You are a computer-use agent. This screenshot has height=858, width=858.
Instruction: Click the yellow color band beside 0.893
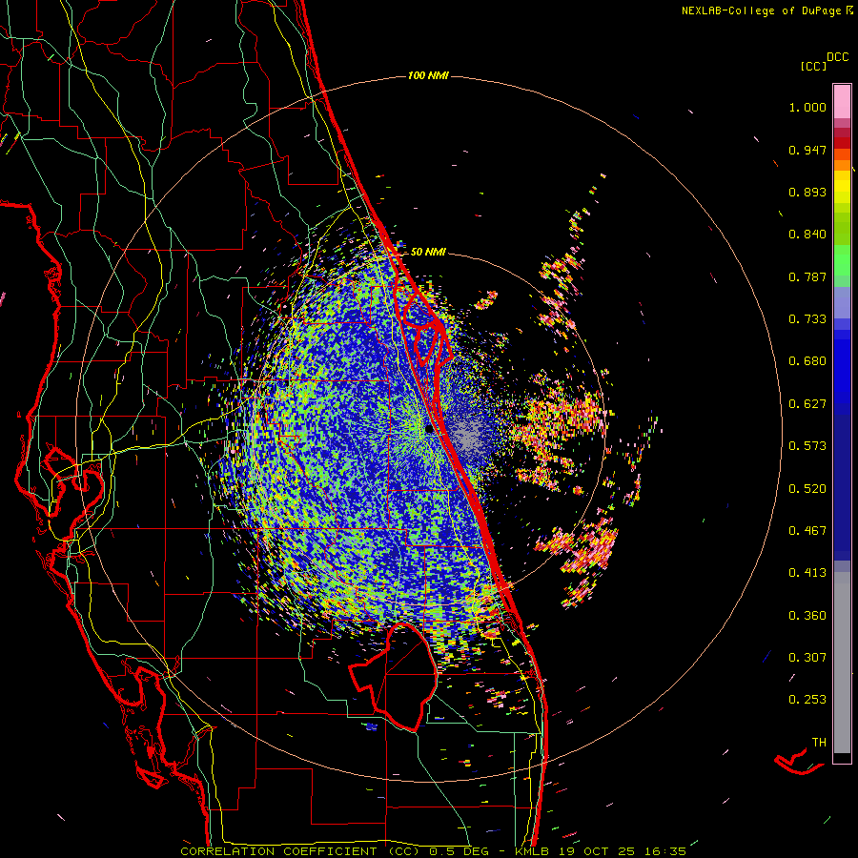pos(842,192)
